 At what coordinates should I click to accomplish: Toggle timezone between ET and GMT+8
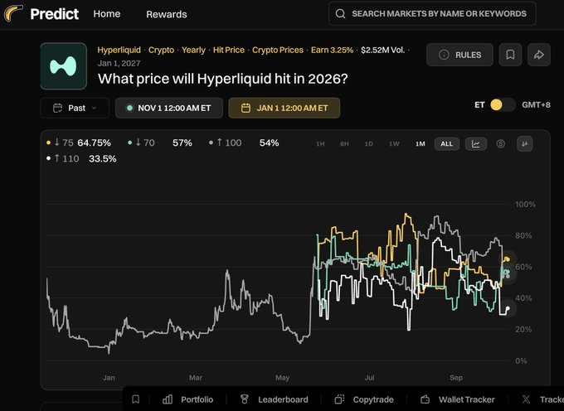(x=503, y=105)
